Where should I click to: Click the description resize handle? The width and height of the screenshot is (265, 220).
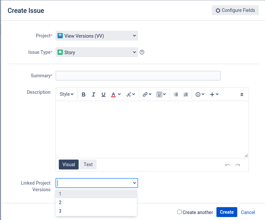click(x=246, y=156)
